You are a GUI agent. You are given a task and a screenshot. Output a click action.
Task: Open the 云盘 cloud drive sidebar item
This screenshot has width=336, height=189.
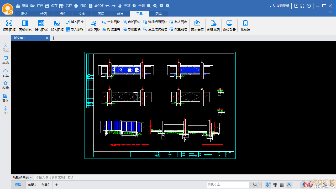tap(6, 73)
